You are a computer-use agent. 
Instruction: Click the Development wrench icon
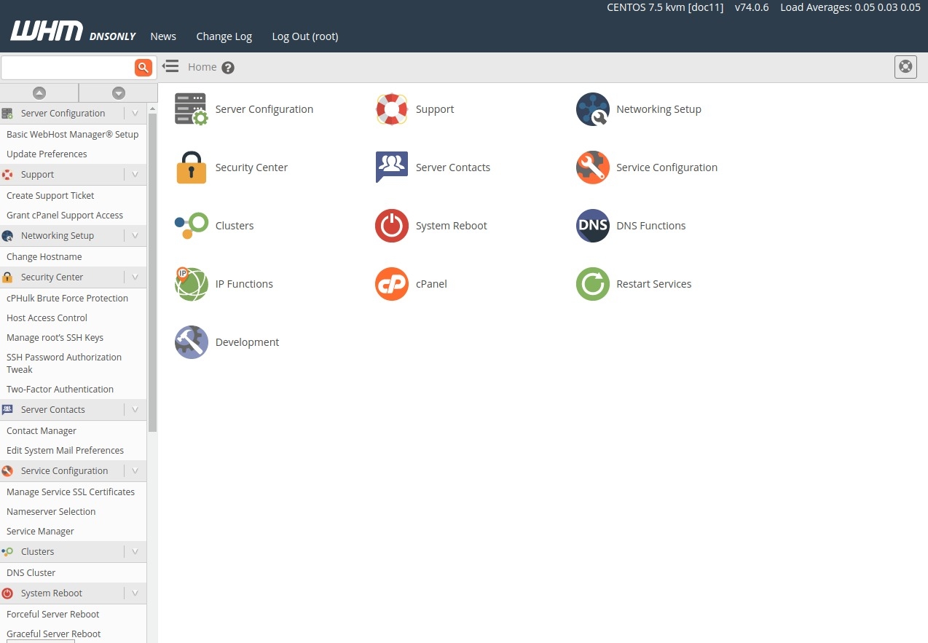(192, 342)
